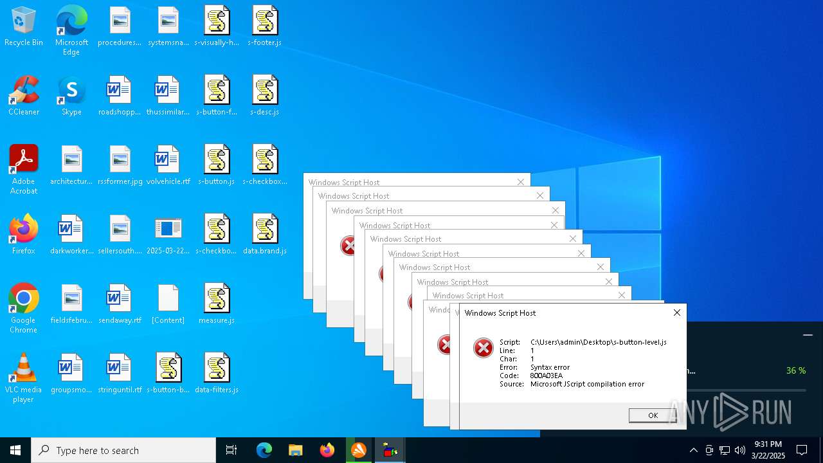Select the rssformer.jpg image file
This screenshot has height=463, width=823.
(x=120, y=166)
